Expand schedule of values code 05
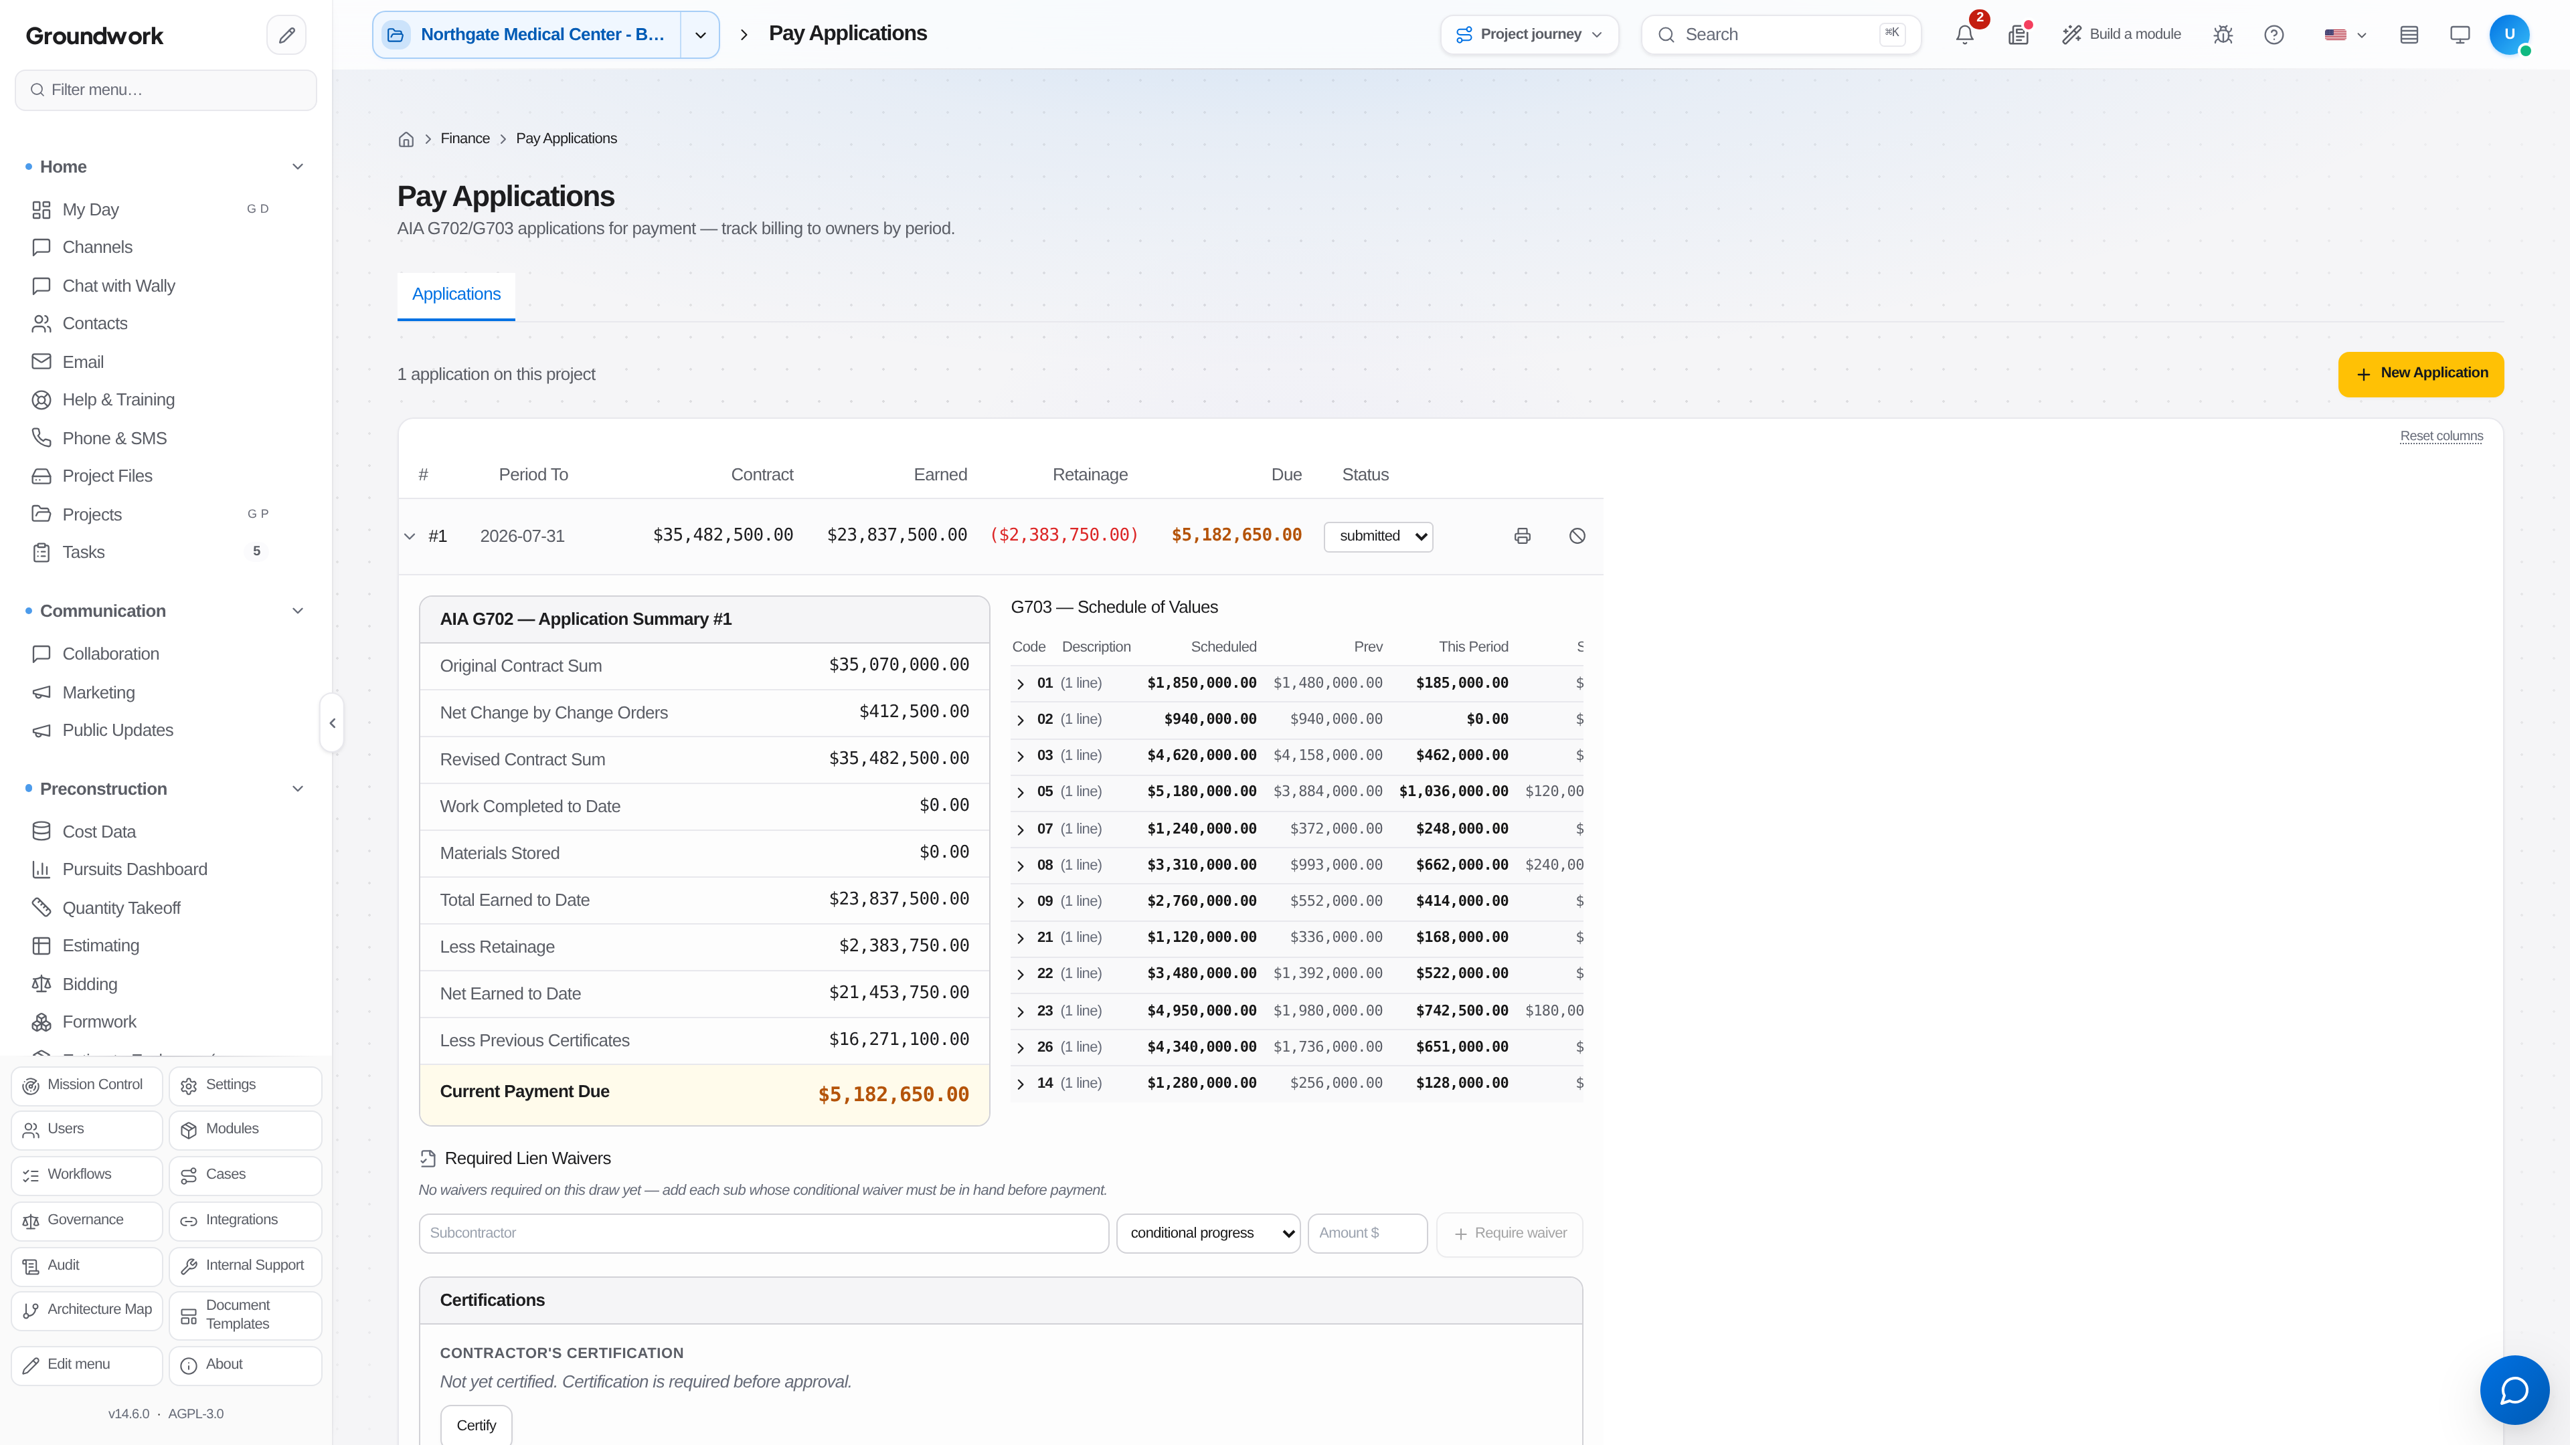The image size is (2570, 1445). pyautogui.click(x=1019, y=793)
